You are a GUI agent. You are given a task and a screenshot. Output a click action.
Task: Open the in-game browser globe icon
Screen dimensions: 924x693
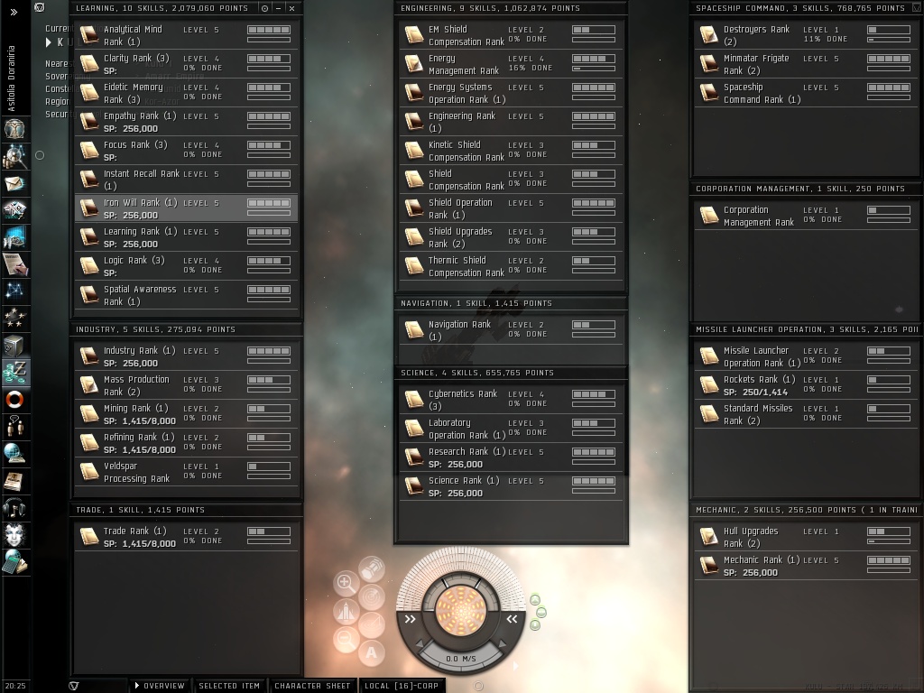point(14,453)
